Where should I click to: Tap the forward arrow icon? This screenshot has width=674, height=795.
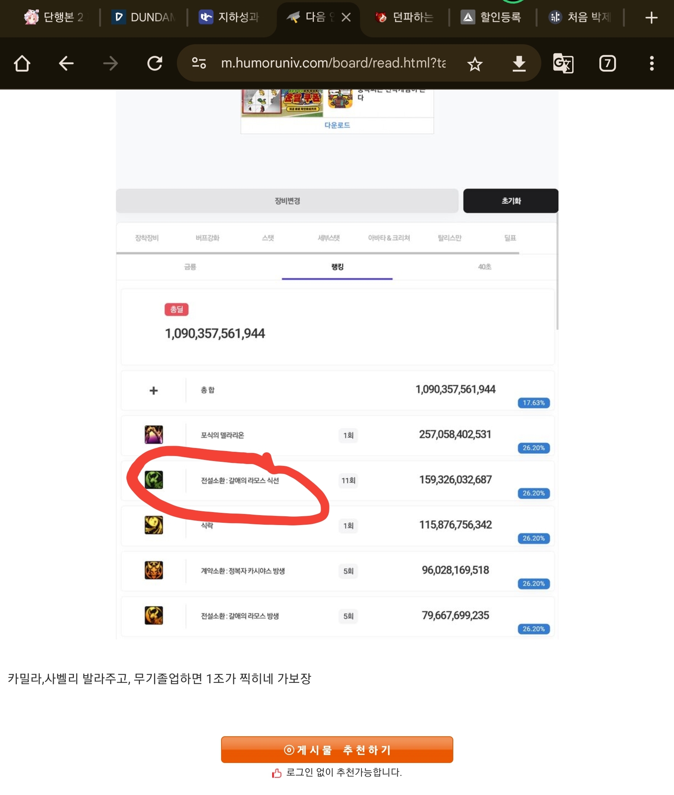point(111,63)
